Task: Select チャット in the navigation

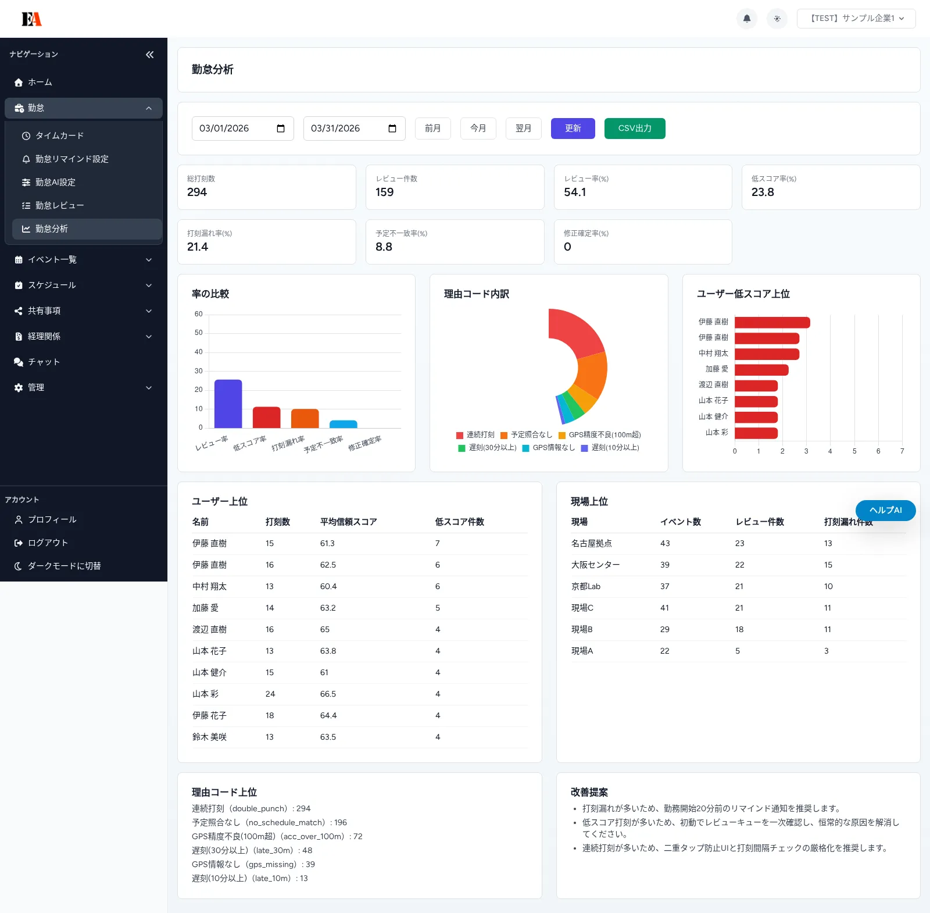Action: pyautogui.click(x=44, y=362)
